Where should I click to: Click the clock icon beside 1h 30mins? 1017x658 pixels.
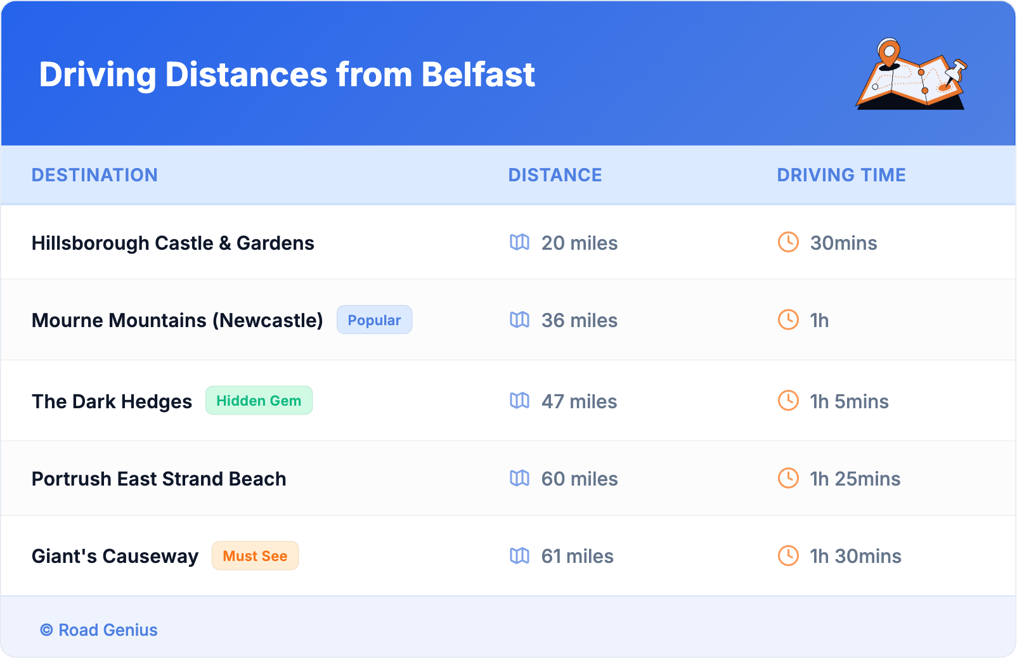click(788, 556)
